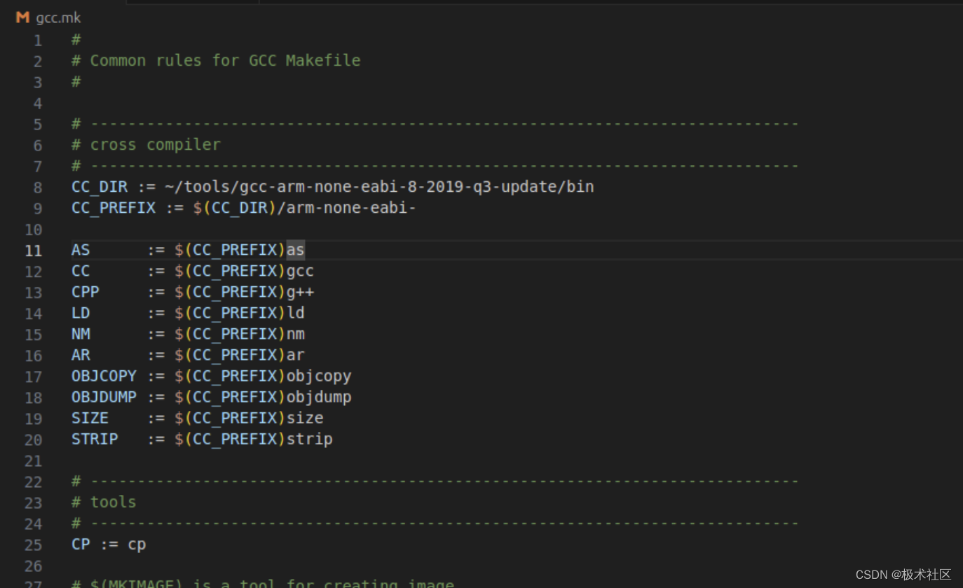Click the 'nm' value on line 15
Image resolution: width=963 pixels, height=588 pixels.
tap(295, 334)
